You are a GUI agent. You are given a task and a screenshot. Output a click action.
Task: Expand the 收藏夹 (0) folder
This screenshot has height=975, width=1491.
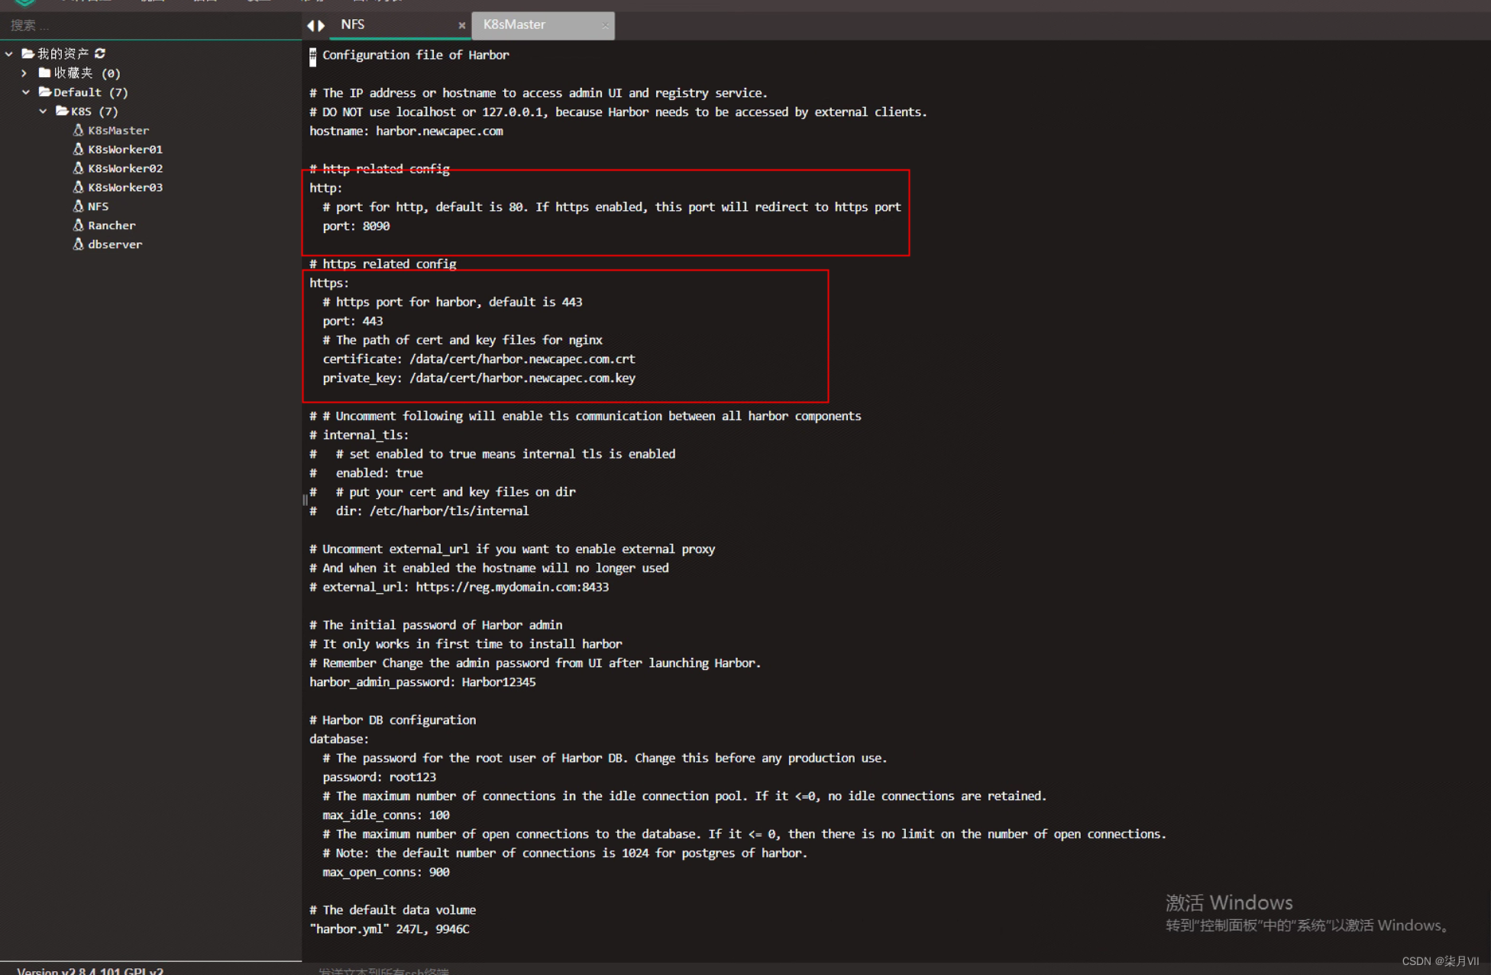(x=24, y=73)
